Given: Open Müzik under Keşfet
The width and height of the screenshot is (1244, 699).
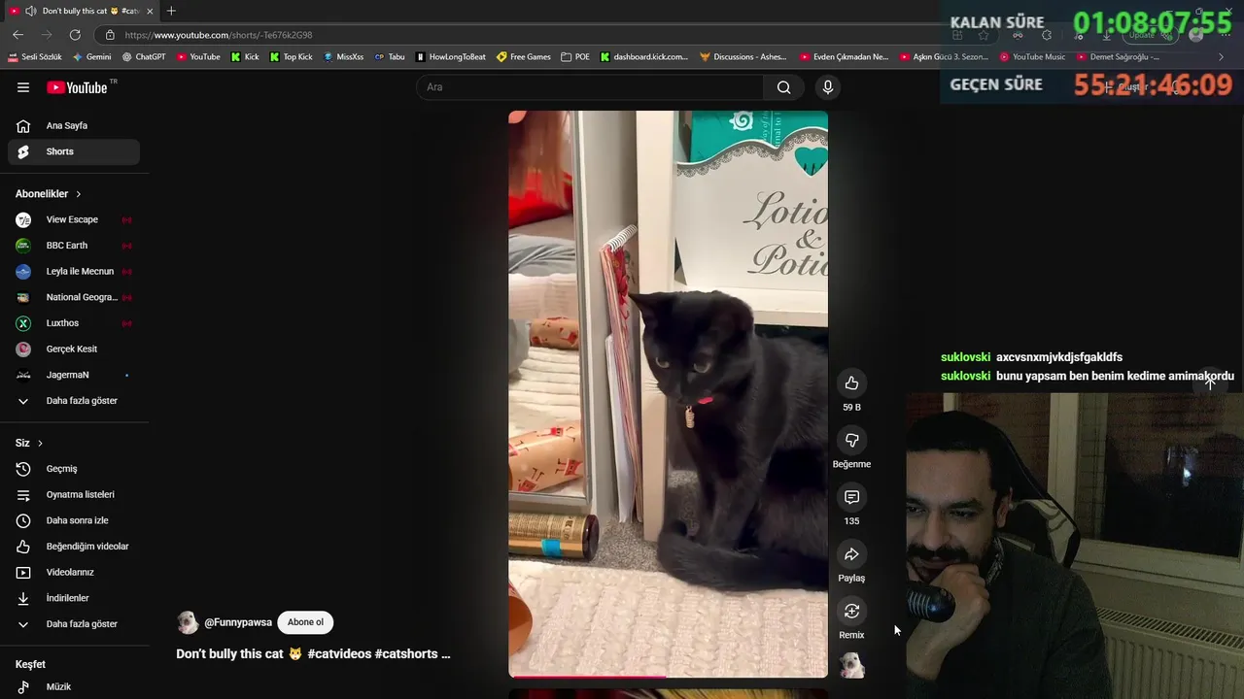Looking at the screenshot, I should [74, 686].
